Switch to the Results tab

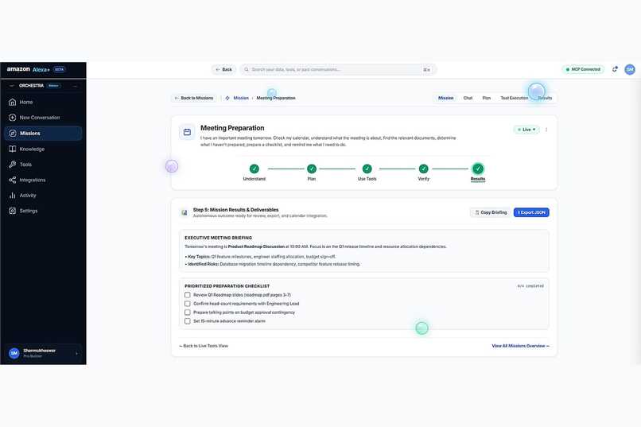tap(545, 98)
